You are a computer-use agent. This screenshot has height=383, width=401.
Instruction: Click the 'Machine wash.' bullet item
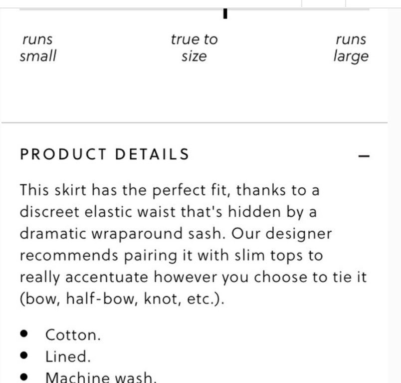click(101, 378)
